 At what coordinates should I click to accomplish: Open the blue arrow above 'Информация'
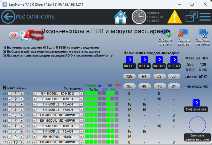[x=196, y=103]
